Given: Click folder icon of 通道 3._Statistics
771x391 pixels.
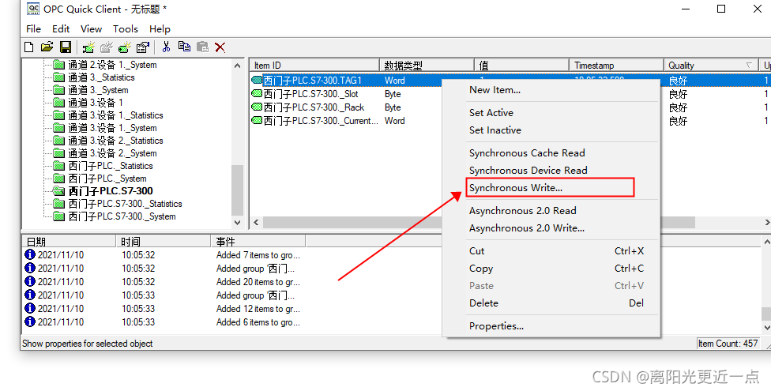Looking at the screenshot, I should pos(59,77).
